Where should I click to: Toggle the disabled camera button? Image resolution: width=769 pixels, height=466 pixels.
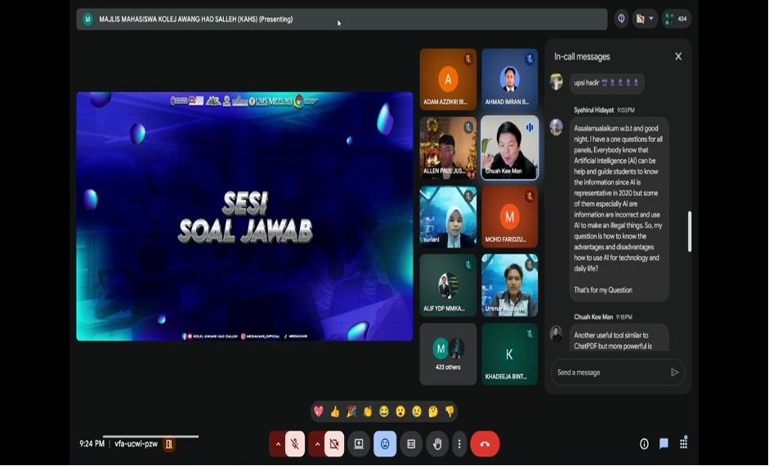click(x=333, y=444)
